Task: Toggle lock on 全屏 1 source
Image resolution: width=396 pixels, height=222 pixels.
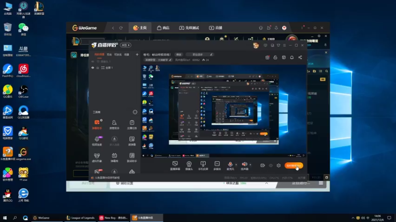Action: (x=98, y=68)
